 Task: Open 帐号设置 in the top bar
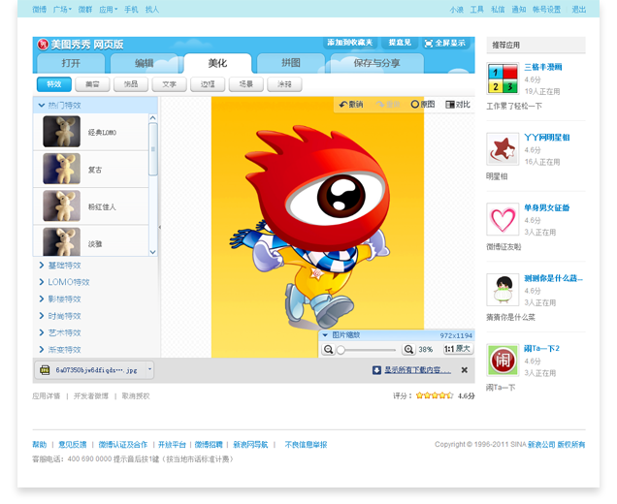coord(546,10)
